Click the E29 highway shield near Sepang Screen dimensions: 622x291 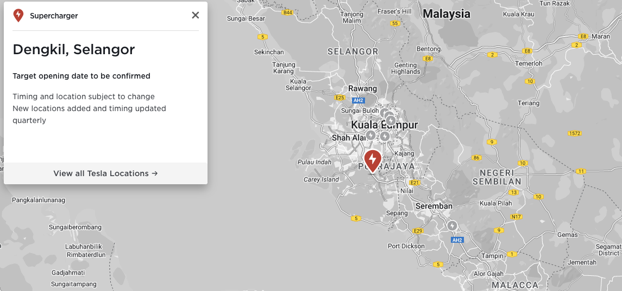(418, 231)
